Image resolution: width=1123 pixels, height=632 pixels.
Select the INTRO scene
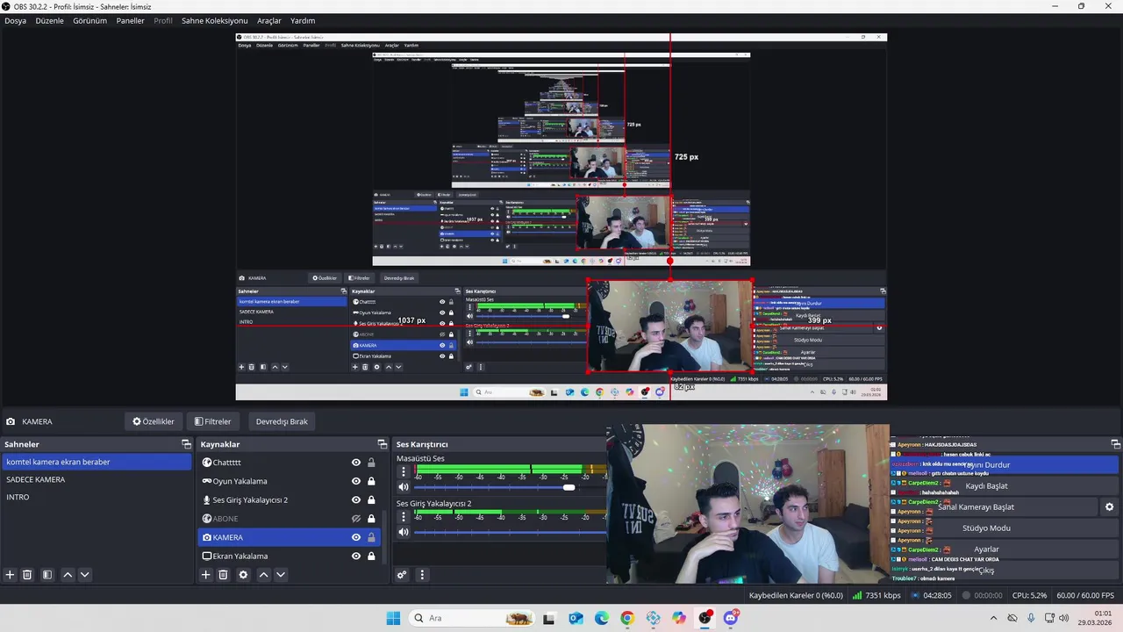(x=96, y=497)
